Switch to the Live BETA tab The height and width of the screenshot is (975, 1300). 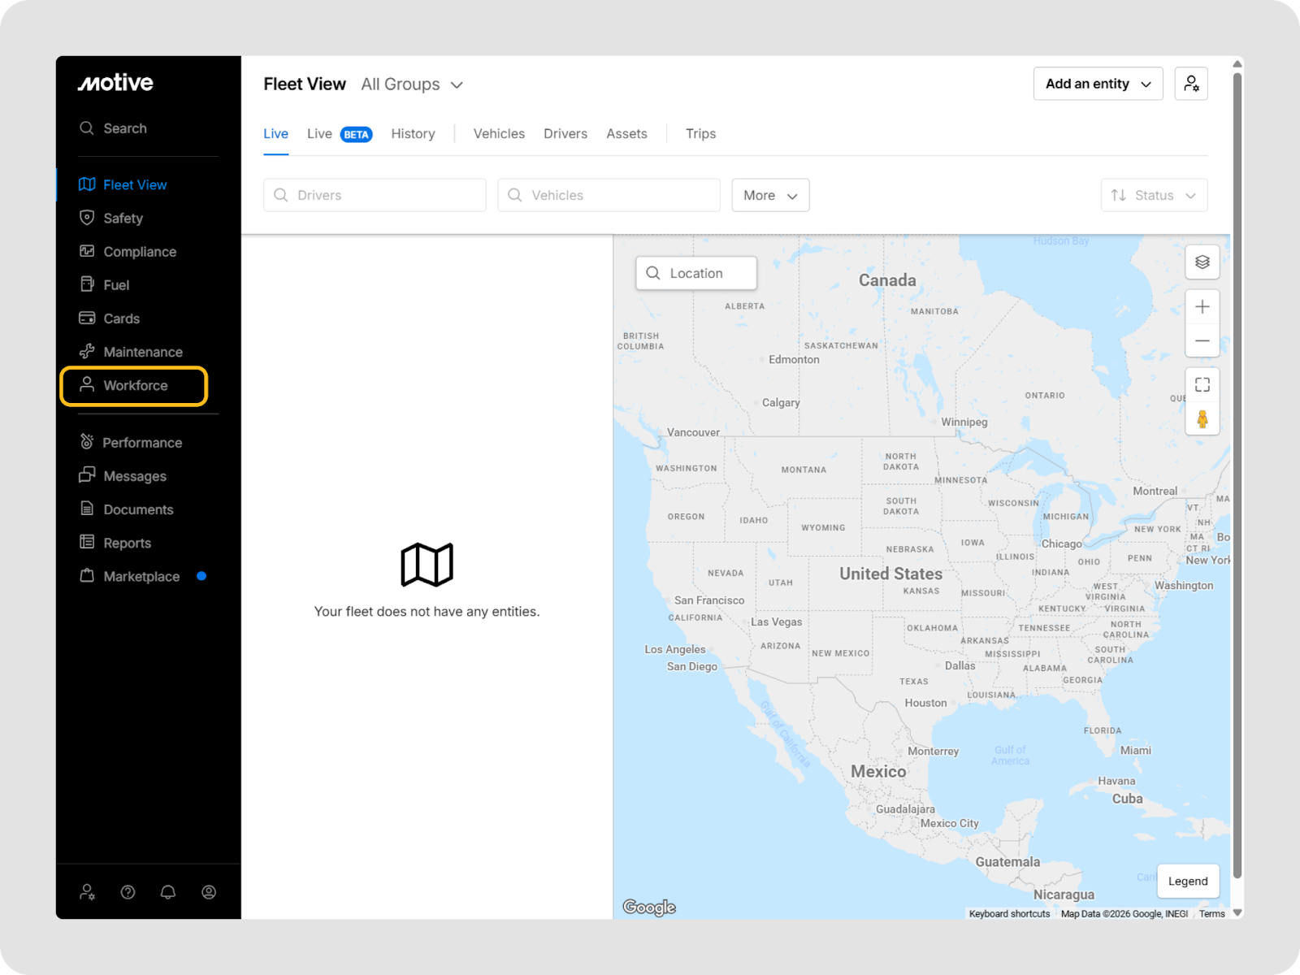click(x=340, y=134)
